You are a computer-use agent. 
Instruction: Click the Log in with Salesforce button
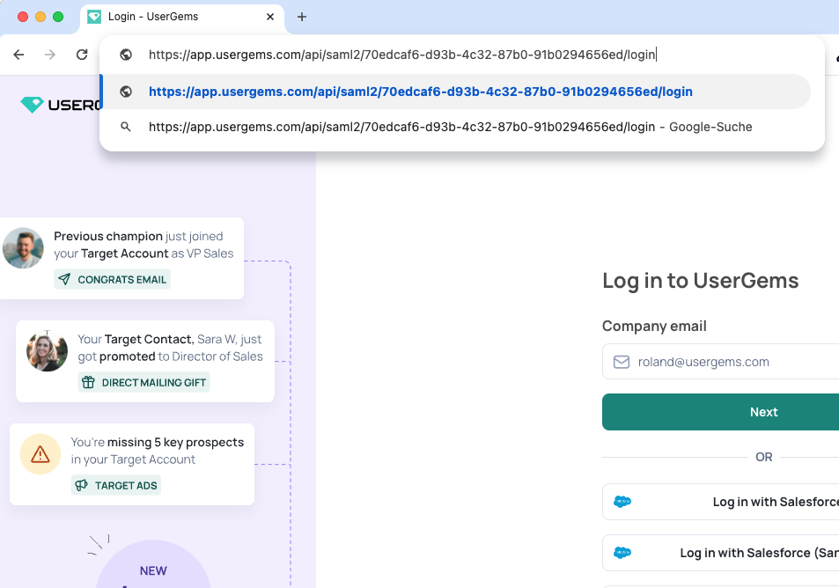(720, 502)
